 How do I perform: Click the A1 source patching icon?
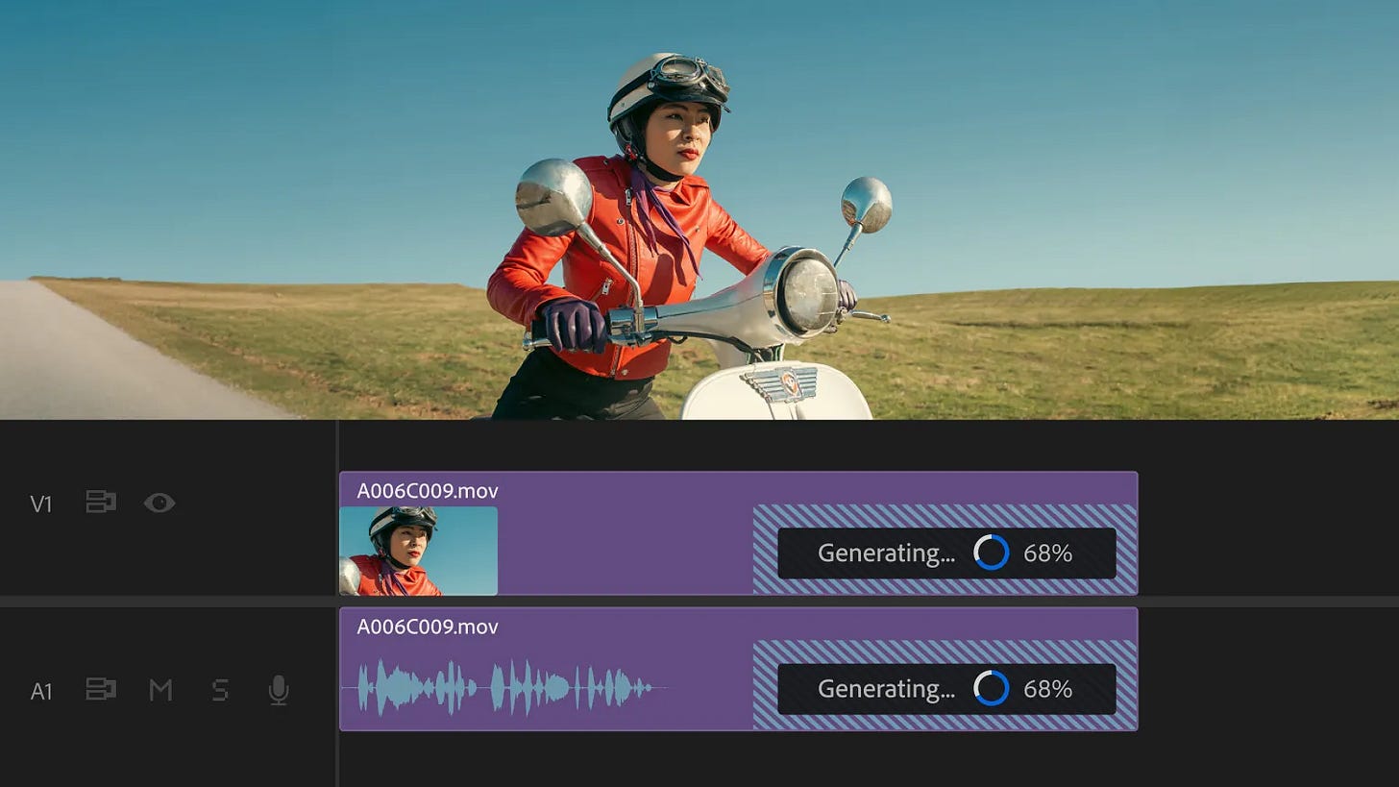tap(100, 689)
